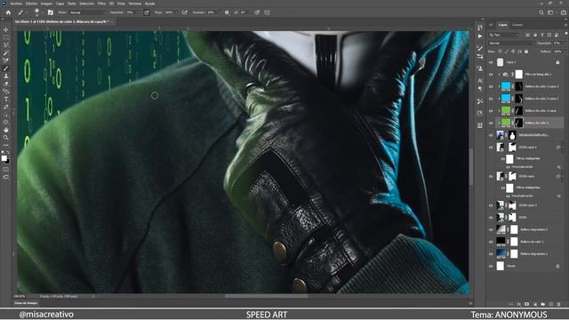This screenshot has height=320, width=569.
Task: Open the Filtro menu
Action: coord(101,4)
